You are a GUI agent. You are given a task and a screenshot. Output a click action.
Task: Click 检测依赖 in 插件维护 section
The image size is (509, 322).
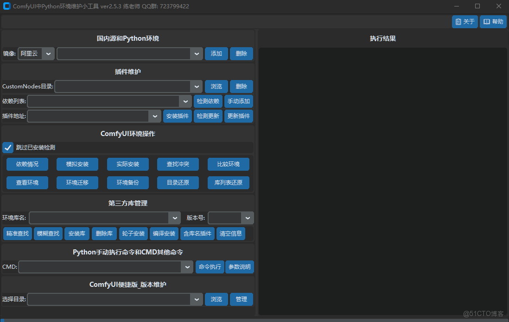[x=208, y=101]
